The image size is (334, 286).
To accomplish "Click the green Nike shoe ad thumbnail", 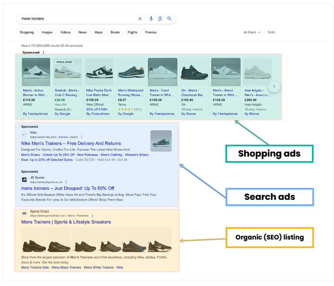I will pos(161,141).
